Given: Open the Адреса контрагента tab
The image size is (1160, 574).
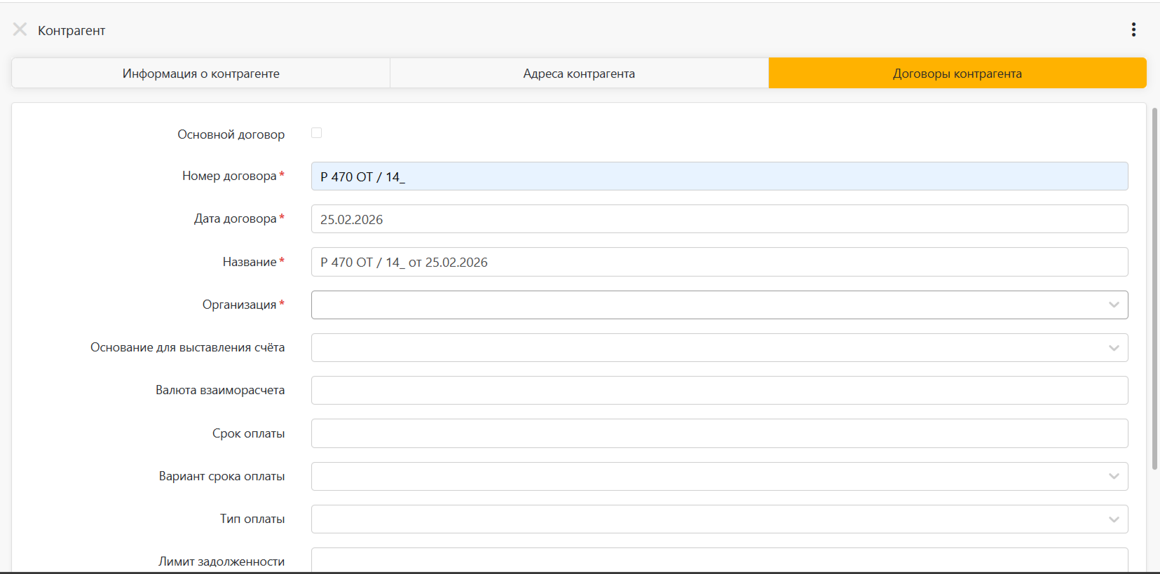Looking at the screenshot, I should (x=579, y=73).
